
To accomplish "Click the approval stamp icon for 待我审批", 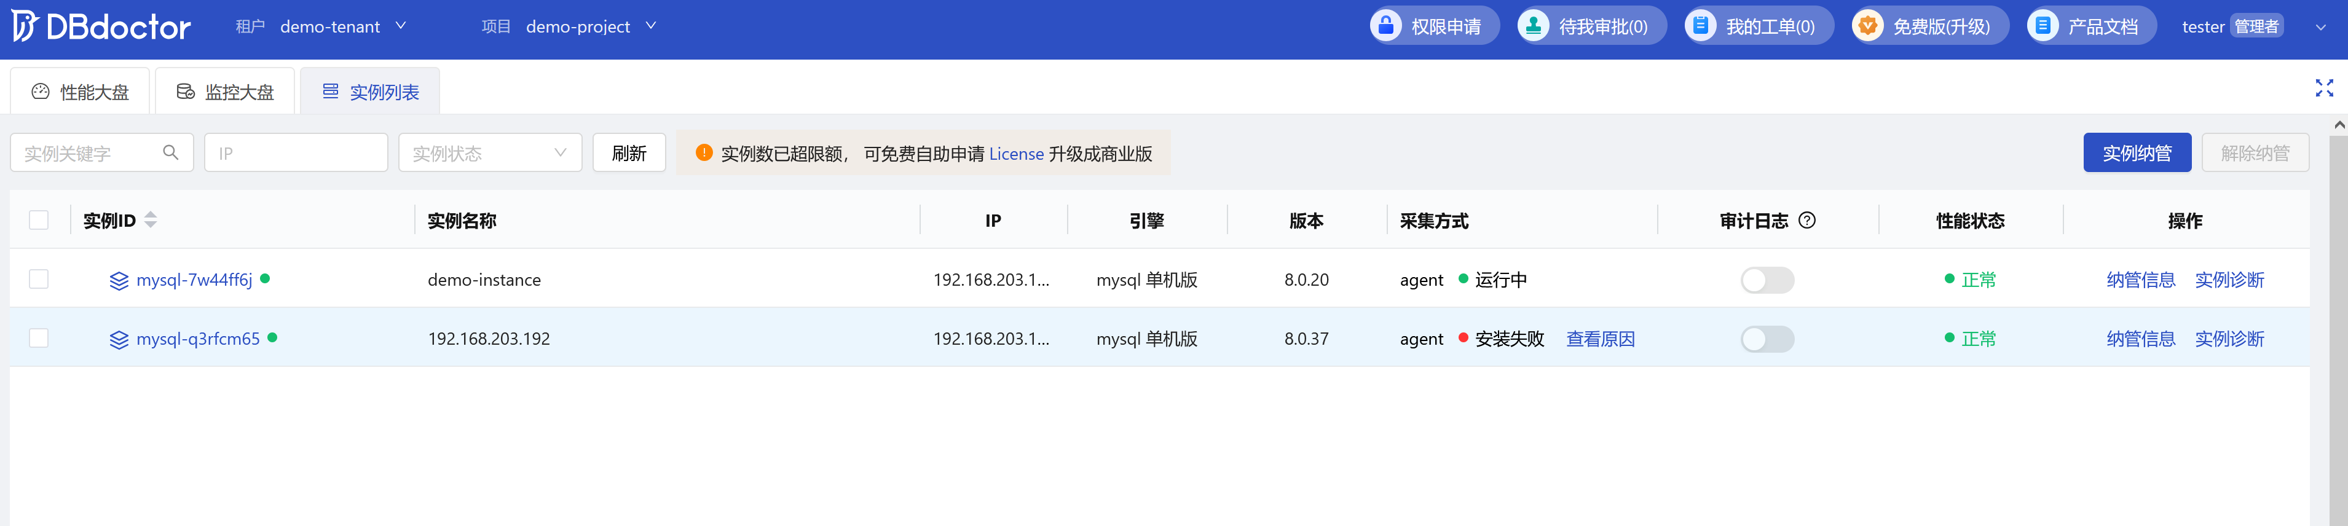I will (x=1533, y=26).
